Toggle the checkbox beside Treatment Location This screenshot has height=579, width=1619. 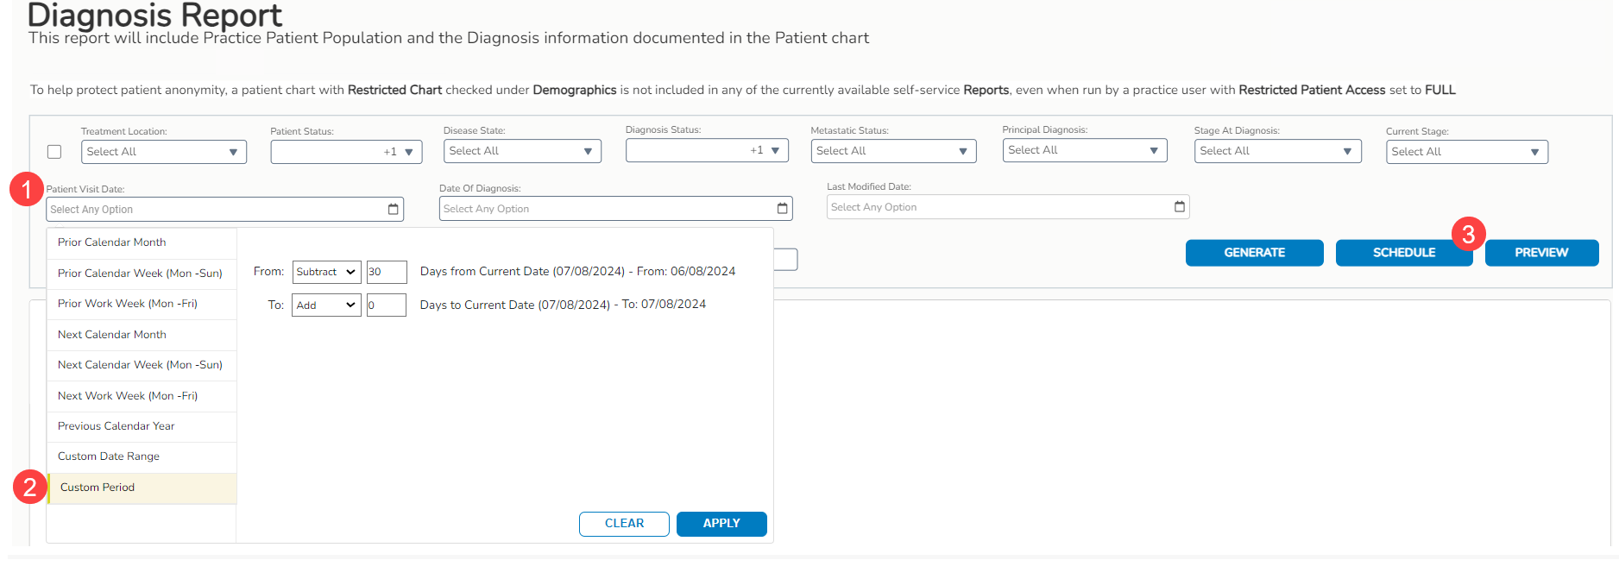coord(54,152)
